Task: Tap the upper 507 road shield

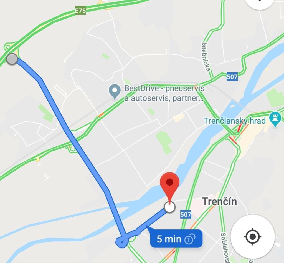Action: (232, 77)
